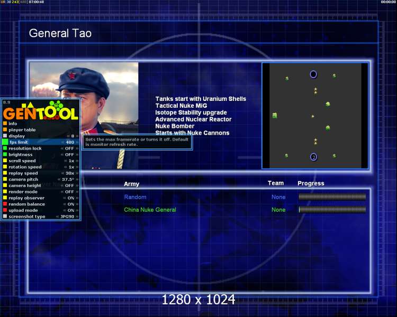397x317 pixels.
Task: Click the green square beside resolution lock
Action: point(5,148)
